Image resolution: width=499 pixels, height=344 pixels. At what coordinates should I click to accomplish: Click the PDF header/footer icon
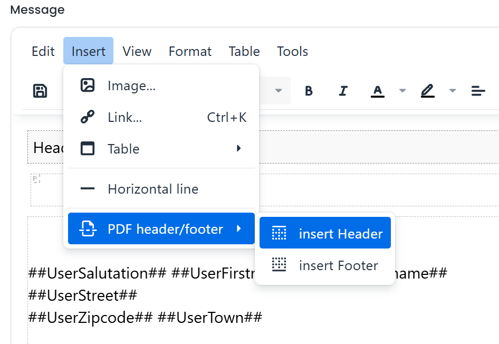[88, 228]
